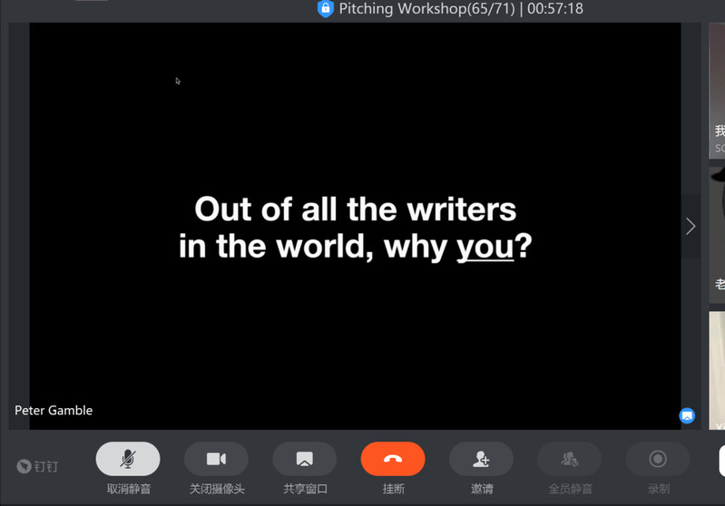Unmute the microphone (取消静音)
The height and width of the screenshot is (506, 725).
click(128, 459)
